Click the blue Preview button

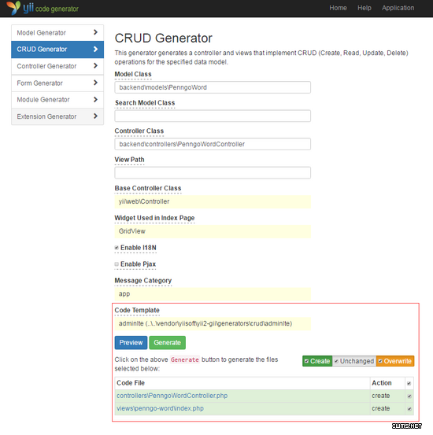131,343
